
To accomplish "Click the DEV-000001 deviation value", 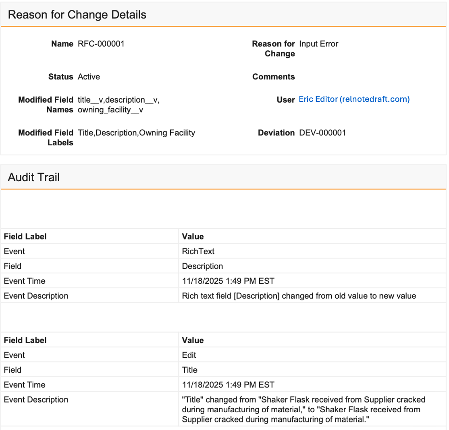I will pos(322,133).
